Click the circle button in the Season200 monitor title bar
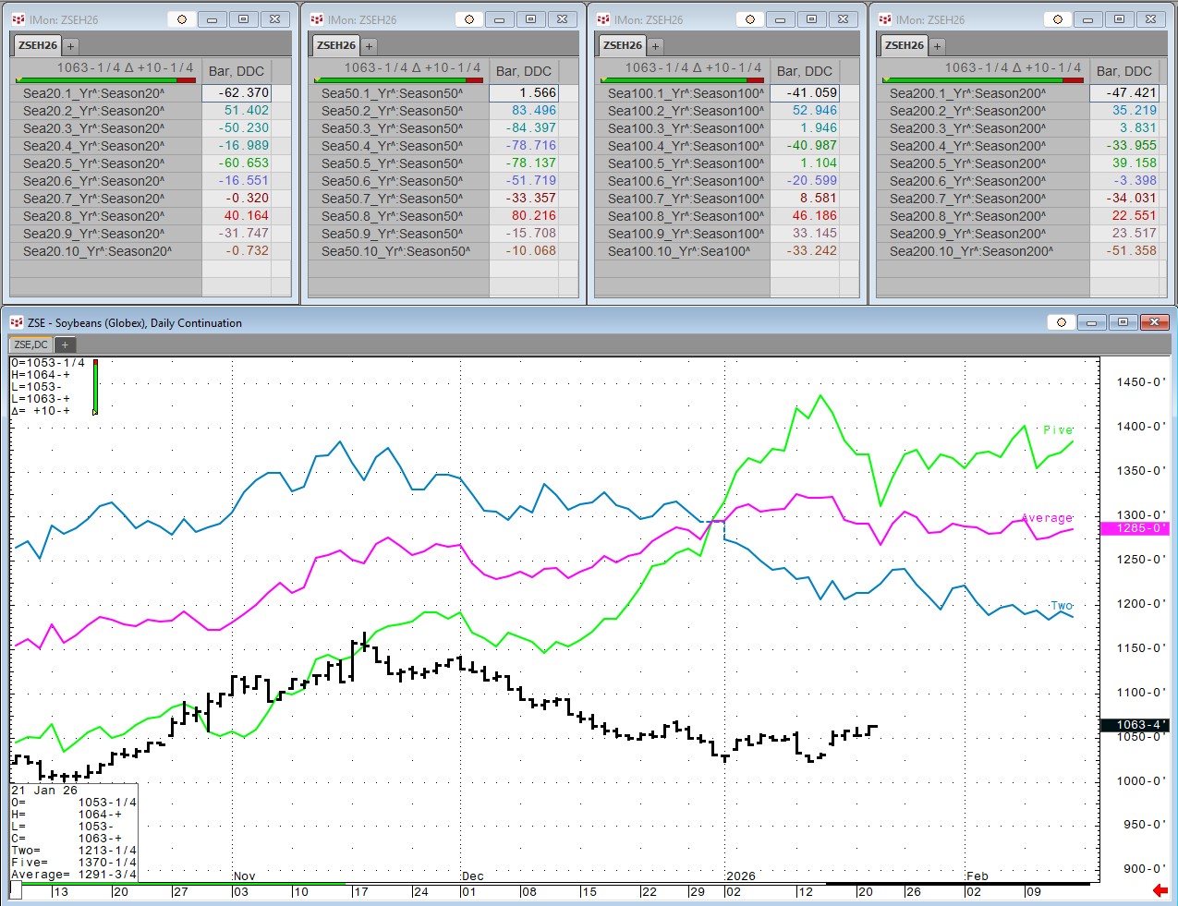The width and height of the screenshot is (1178, 906). point(1058,19)
